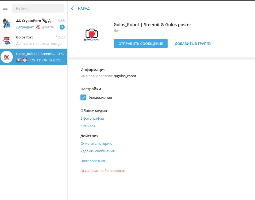Click the alarm clock emoji in Golos_Robot preview
Image resolution: width=255 pixels, height=200 pixels.
(25, 60)
